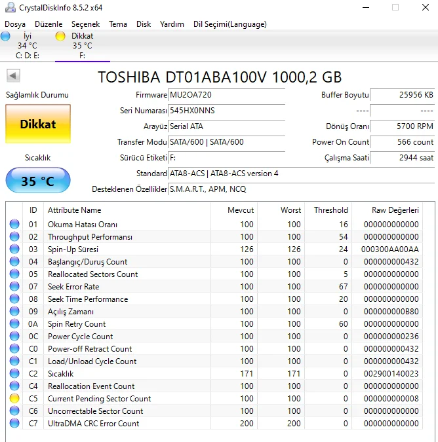Click the yellow Dikkat health status button
Screen dimensions: 438x442
(38, 124)
